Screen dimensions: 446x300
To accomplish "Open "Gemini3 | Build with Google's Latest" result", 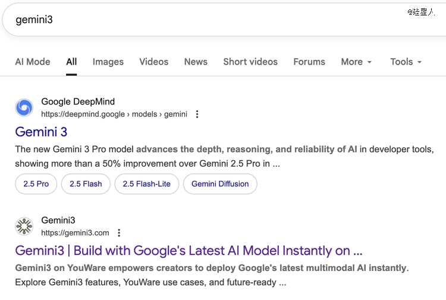I will (189, 250).
